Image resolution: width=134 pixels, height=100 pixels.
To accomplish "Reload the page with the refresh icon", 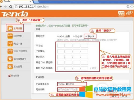I will tap(11, 7).
